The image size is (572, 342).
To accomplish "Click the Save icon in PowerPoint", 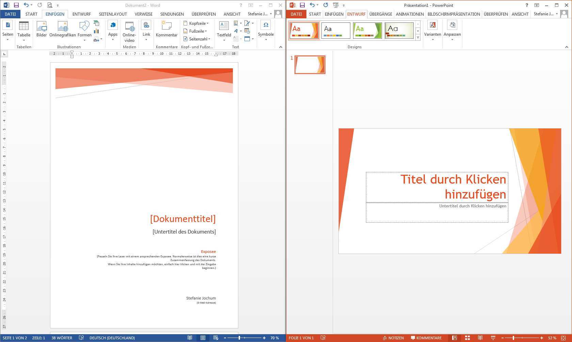I will point(302,5).
